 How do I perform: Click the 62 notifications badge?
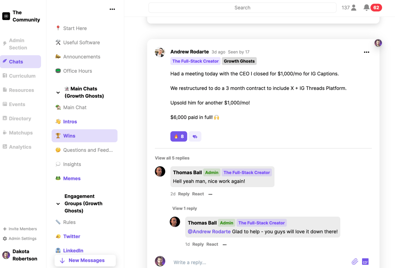tap(376, 8)
